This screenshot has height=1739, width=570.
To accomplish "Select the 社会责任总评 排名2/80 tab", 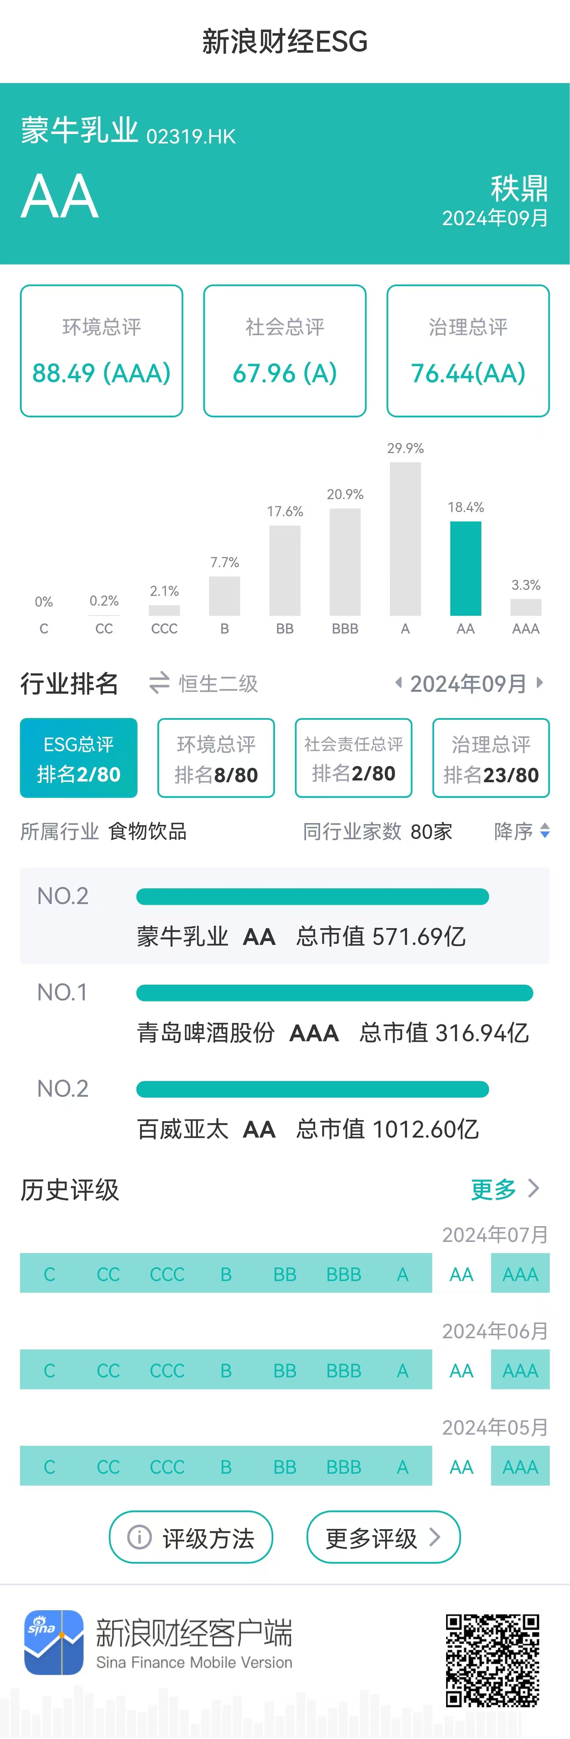I will point(354,758).
